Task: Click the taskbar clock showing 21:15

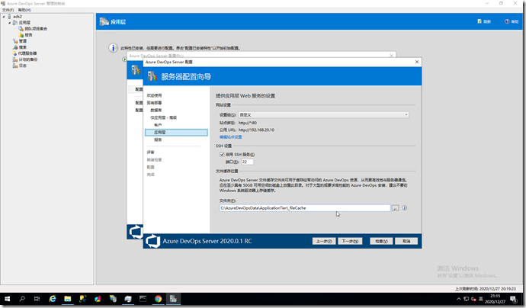Action: [495, 299]
